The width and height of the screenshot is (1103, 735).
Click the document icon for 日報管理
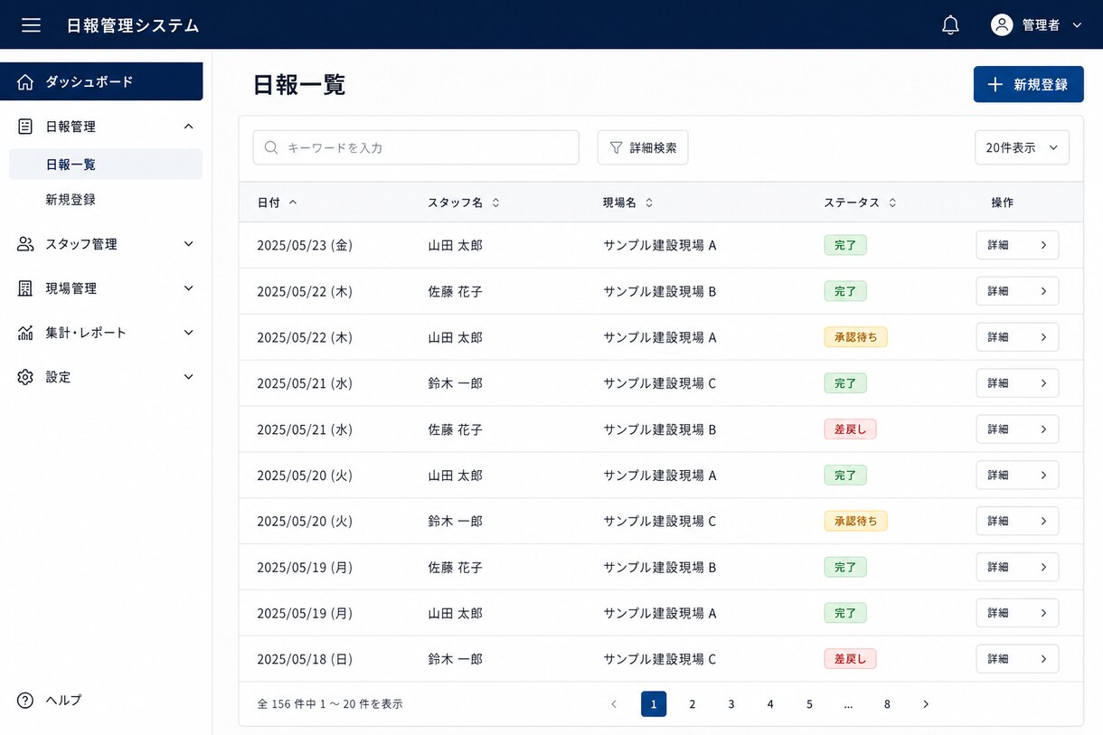pos(25,127)
